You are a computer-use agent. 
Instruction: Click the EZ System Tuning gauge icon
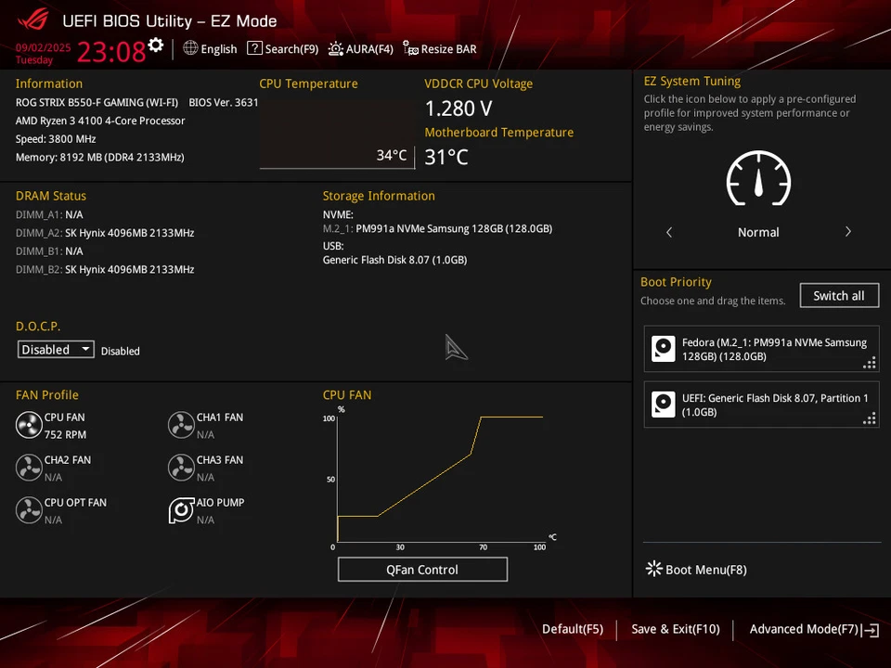[758, 179]
